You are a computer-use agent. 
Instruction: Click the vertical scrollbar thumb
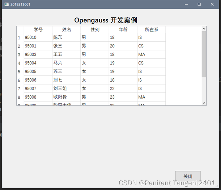coord(204,54)
